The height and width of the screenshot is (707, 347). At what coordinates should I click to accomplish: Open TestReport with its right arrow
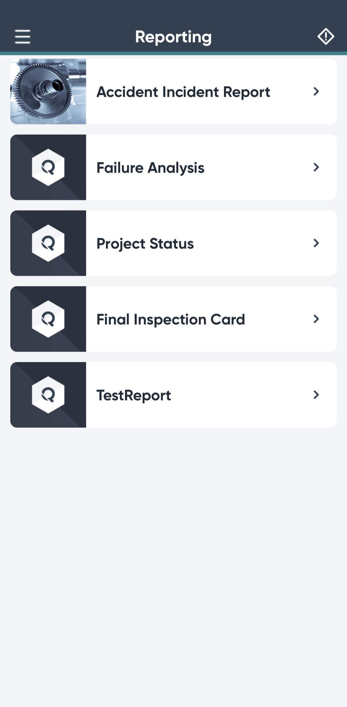click(316, 395)
